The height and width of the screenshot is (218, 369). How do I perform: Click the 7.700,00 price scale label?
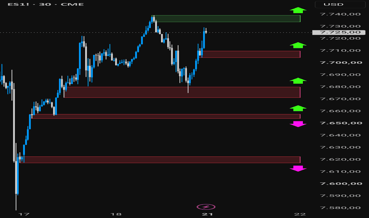point(341,63)
